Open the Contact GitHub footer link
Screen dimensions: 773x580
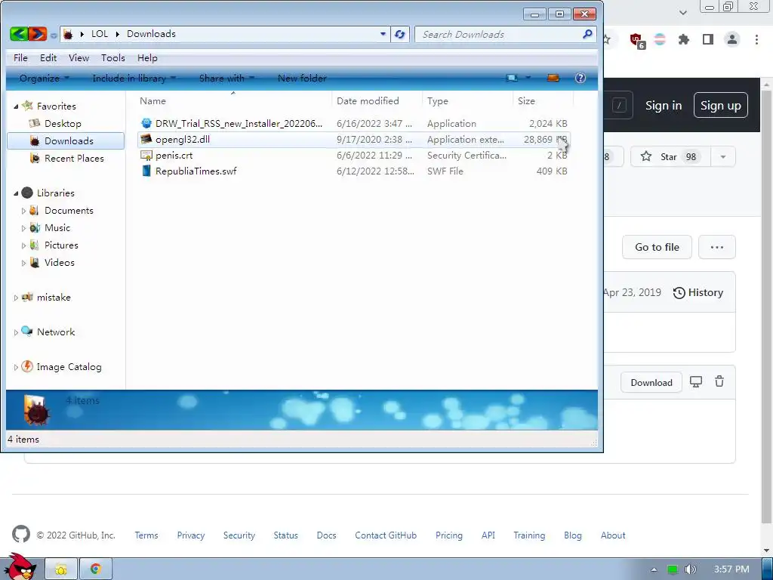pyautogui.click(x=386, y=535)
